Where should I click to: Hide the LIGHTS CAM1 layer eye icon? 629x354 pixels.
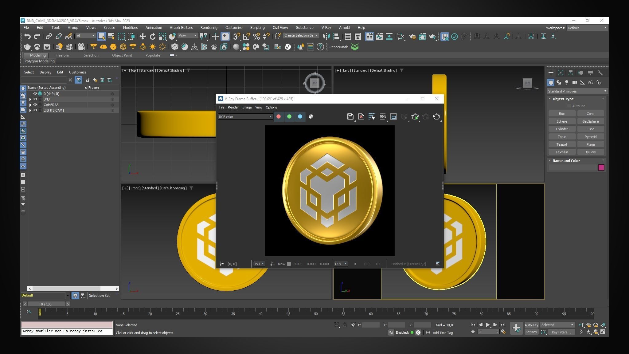tap(35, 110)
